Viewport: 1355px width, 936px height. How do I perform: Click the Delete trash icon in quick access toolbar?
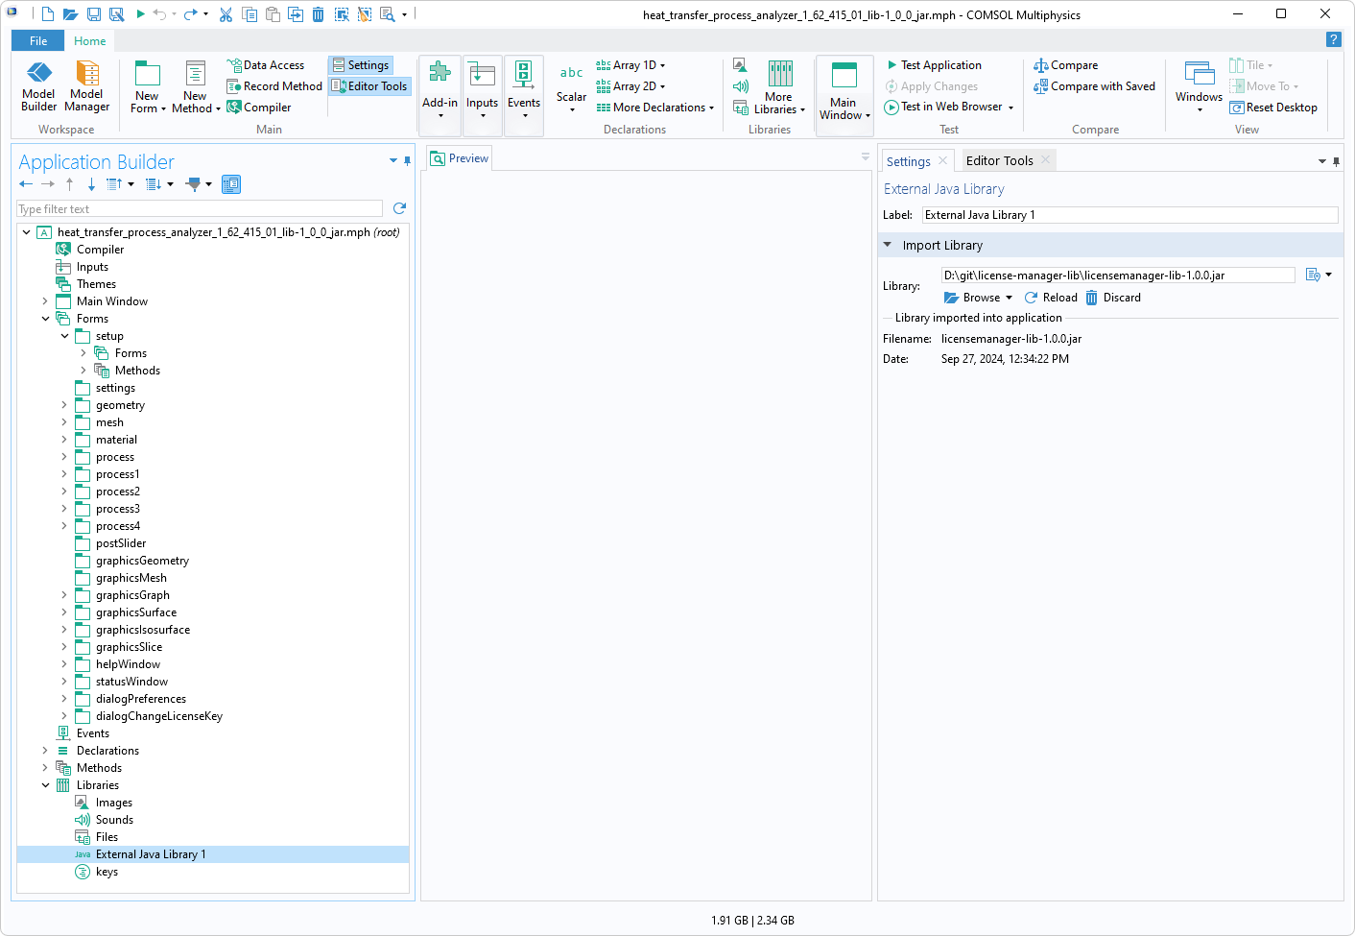[319, 14]
